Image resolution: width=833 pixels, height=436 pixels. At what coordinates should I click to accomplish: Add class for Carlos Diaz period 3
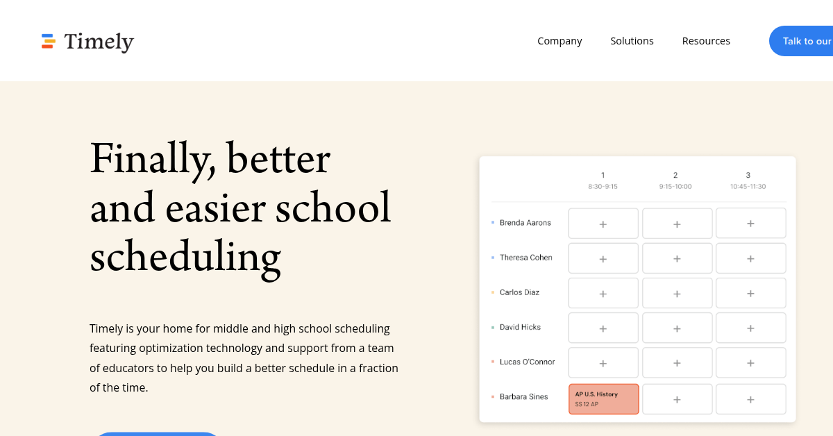click(x=750, y=293)
